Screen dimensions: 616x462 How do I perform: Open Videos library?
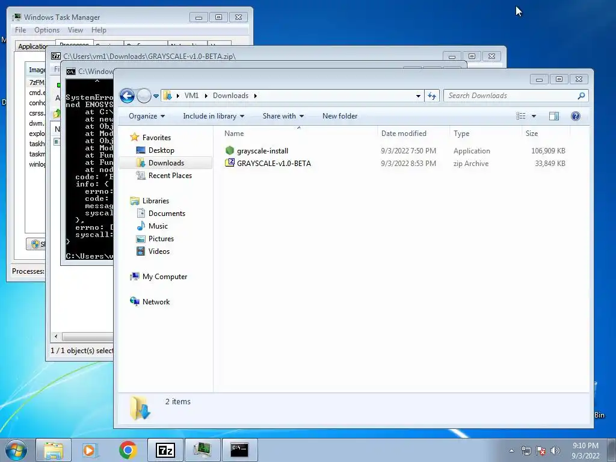tap(159, 251)
